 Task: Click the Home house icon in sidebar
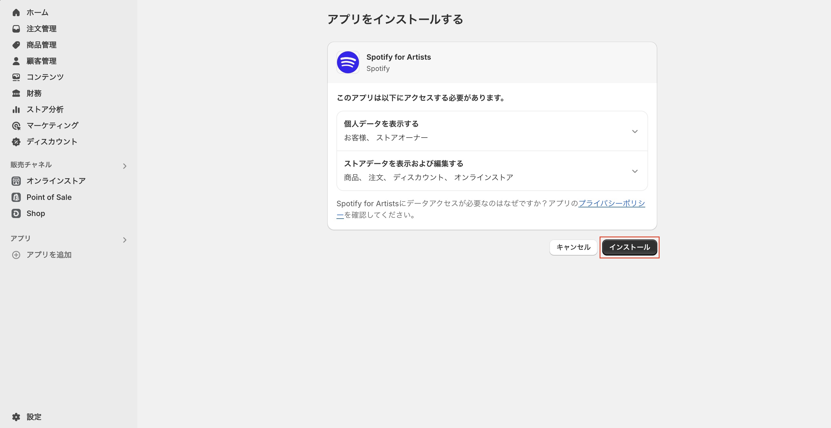[16, 13]
